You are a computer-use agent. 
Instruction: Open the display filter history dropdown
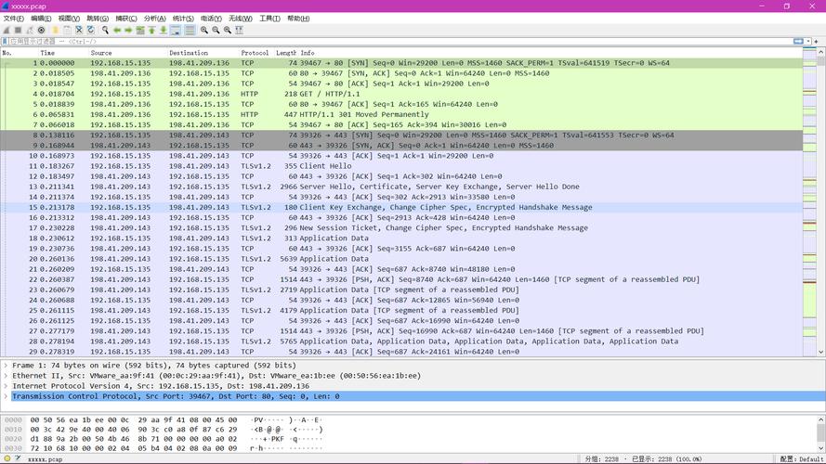808,41
